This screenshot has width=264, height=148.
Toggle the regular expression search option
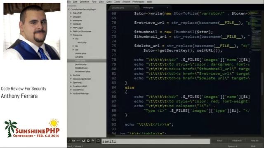coord(69,141)
